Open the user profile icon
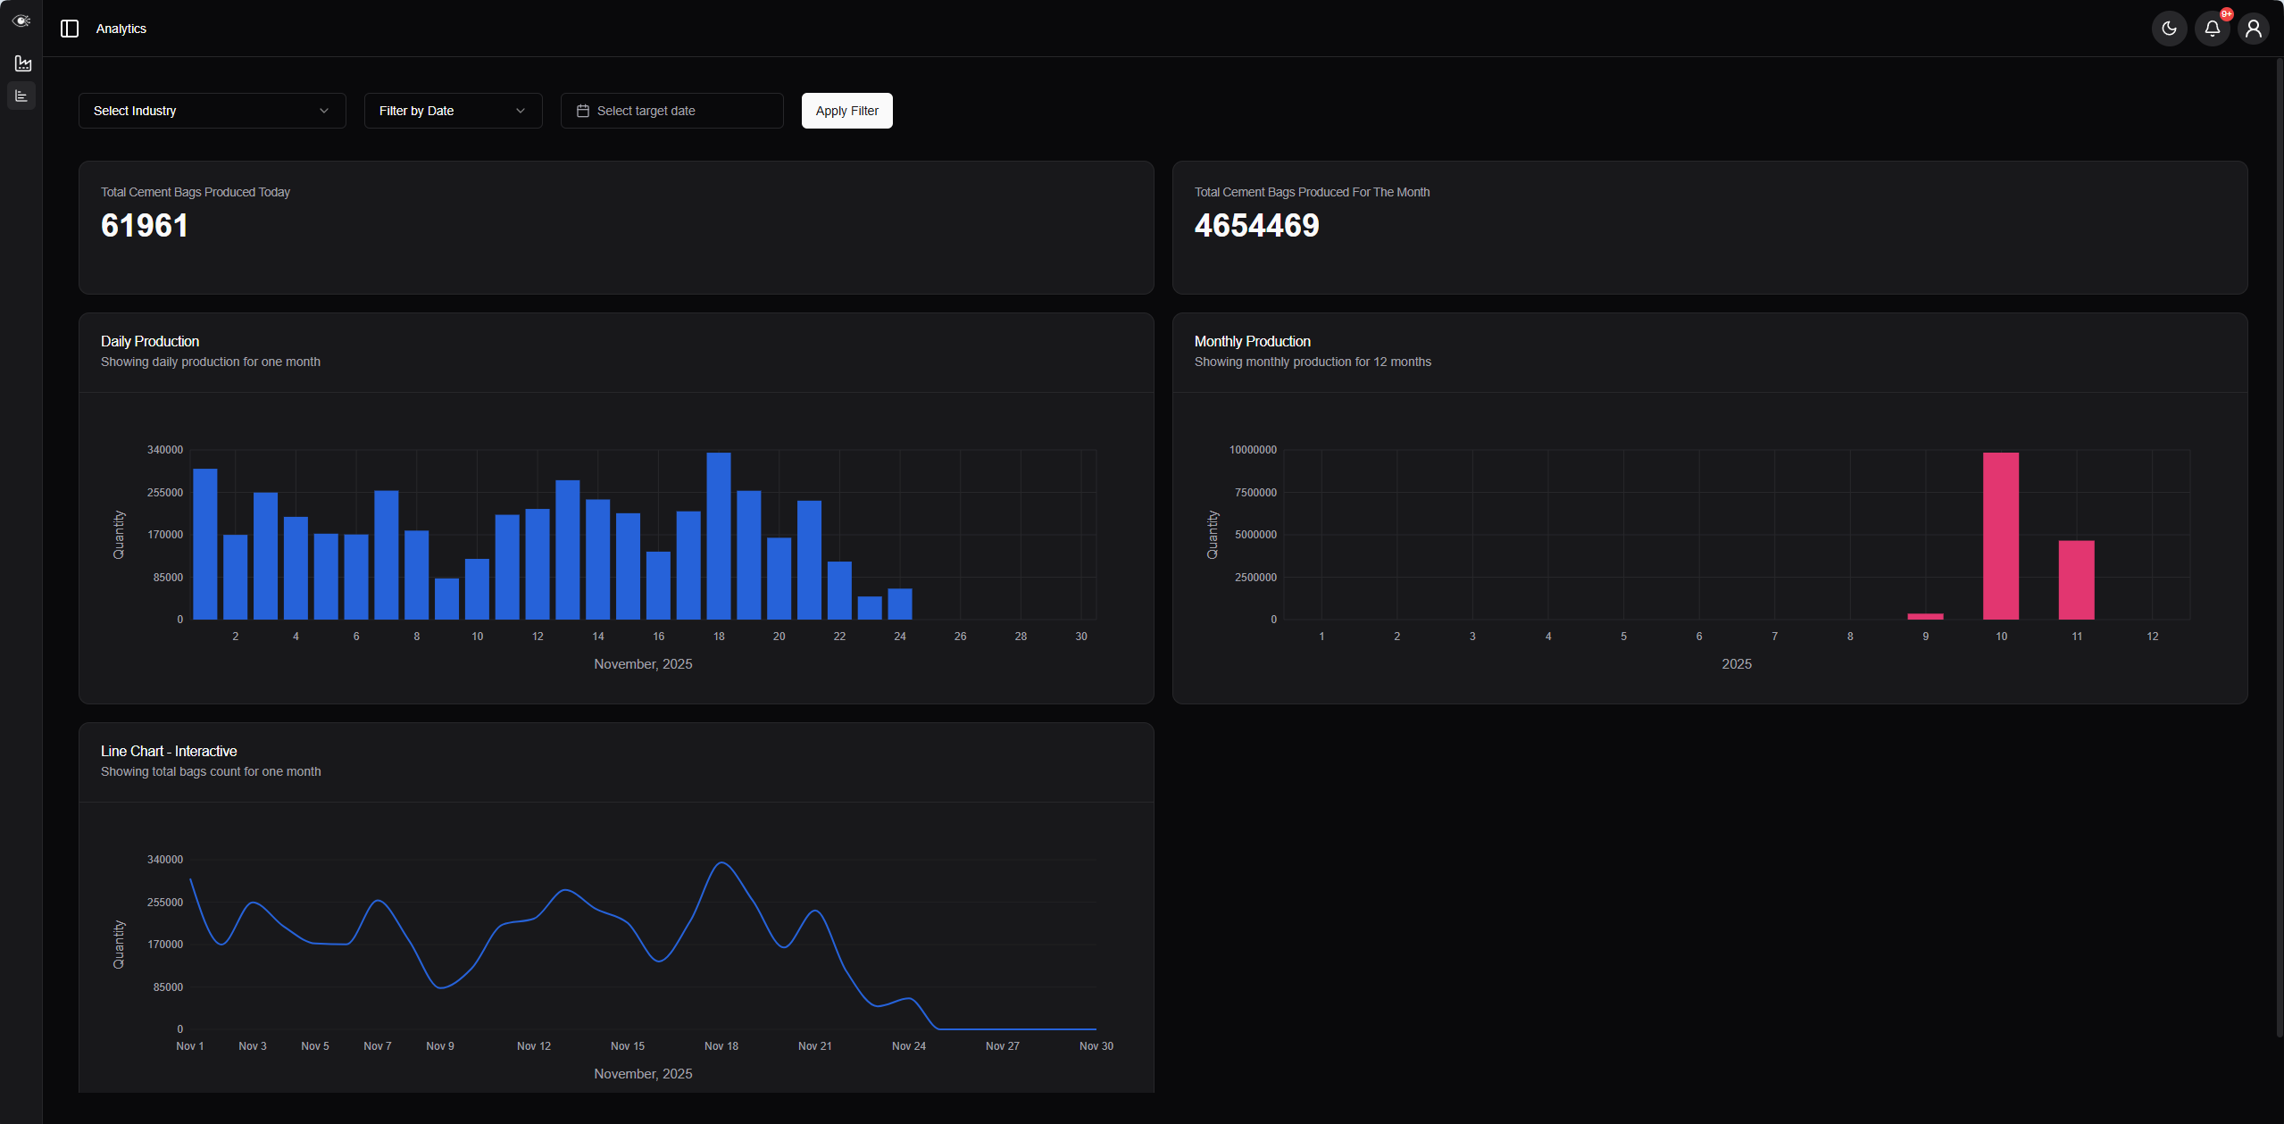The image size is (2284, 1124). (2254, 29)
